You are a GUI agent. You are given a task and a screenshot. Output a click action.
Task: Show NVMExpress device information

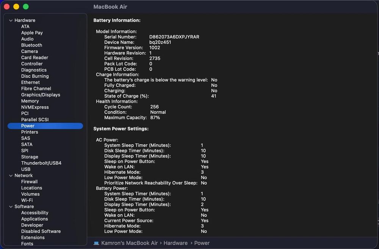tap(35, 107)
